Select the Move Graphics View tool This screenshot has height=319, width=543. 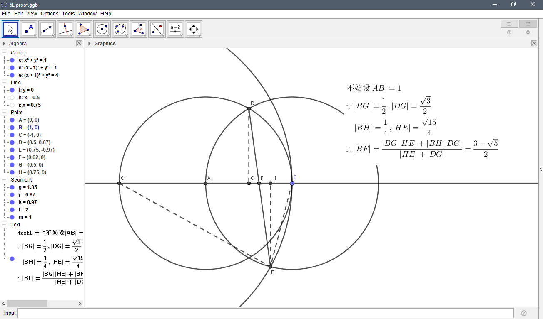[194, 29]
